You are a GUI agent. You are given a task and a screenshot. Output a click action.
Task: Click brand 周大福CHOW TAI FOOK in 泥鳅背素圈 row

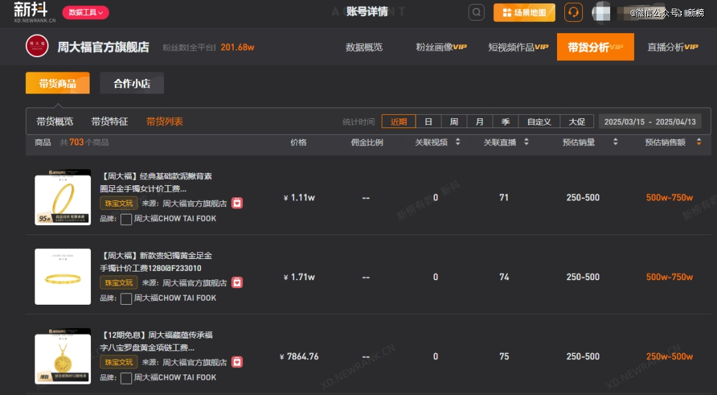[x=175, y=218]
